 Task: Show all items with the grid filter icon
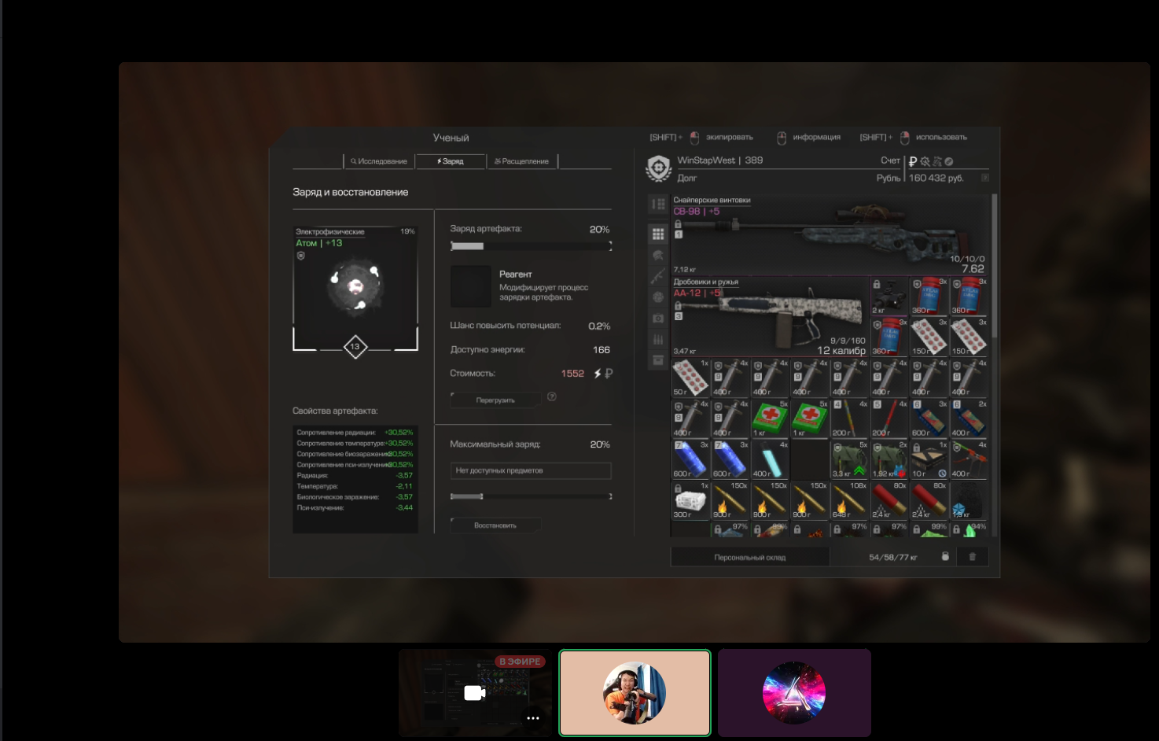pyautogui.click(x=658, y=234)
